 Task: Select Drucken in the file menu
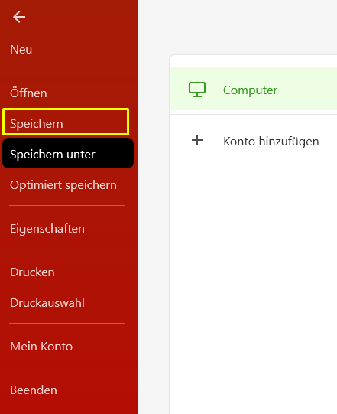[32, 272]
